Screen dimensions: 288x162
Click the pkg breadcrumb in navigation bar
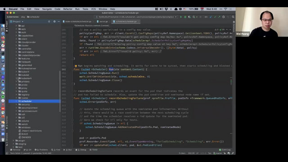click(x=23, y=17)
